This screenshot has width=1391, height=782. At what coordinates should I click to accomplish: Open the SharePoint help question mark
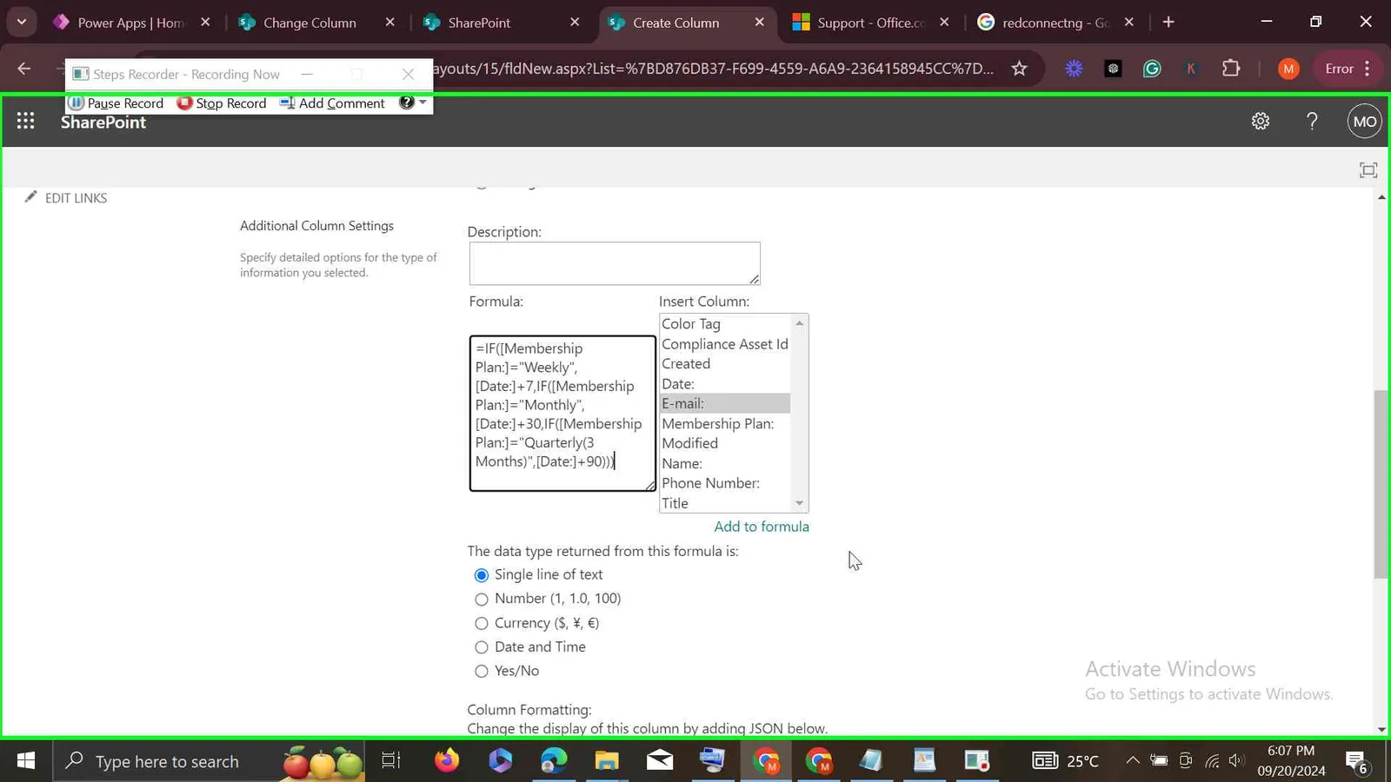[x=1312, y=122]
